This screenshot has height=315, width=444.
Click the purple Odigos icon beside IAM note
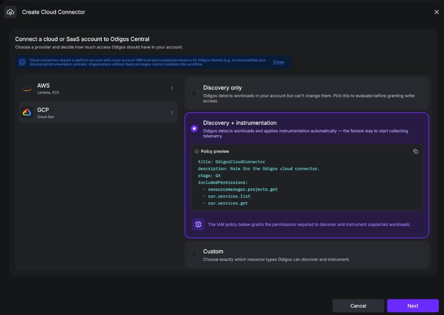point(198,224)
